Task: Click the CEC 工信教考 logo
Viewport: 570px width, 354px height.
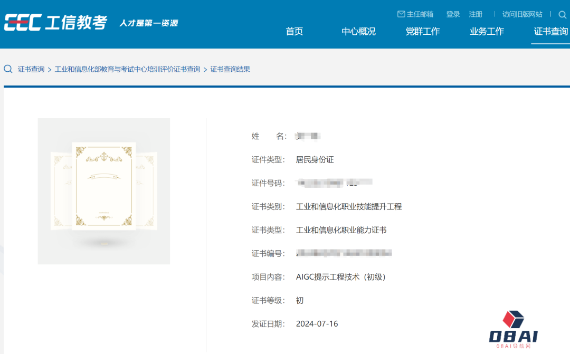Action: [x=55, y=23]
